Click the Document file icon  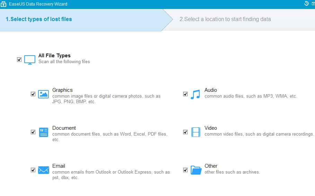43,132
